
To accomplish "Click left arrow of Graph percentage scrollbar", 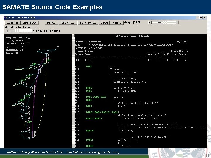I will [150, 22].
